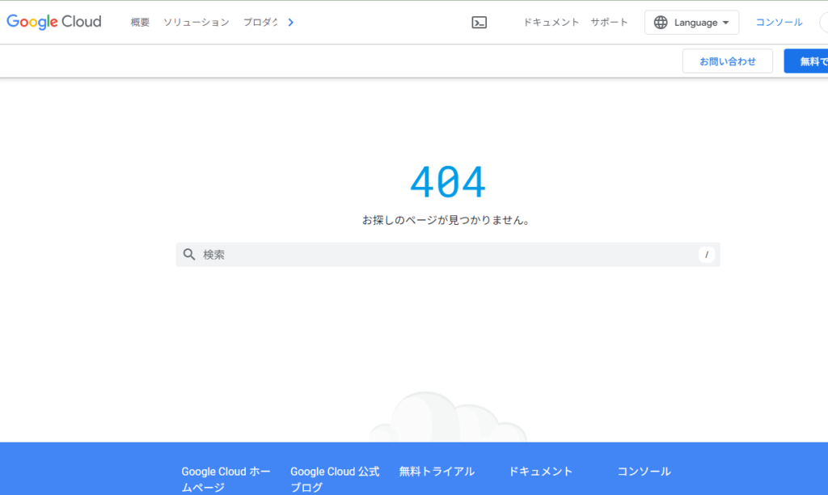Click the Google Cloud logo
Screen dimensions: 828x495
pyautogui.click(x=54, y=22)
